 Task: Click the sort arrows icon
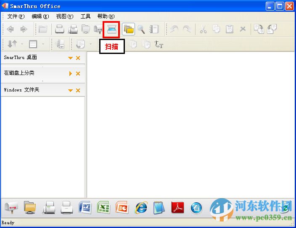pos(12,44)
